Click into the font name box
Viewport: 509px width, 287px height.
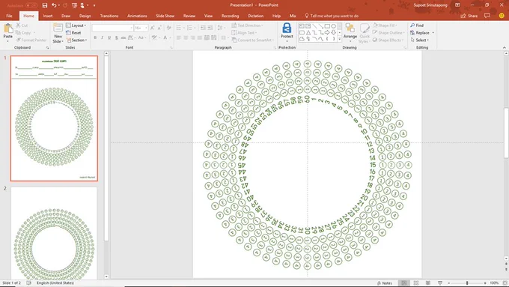click(x=112, y=28)
